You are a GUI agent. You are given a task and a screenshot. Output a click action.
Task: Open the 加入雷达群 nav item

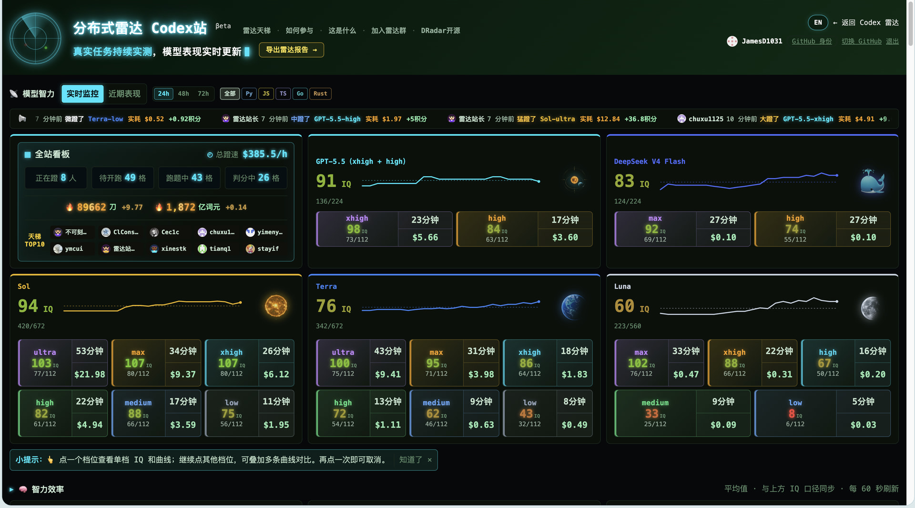[x=388, y=30]
